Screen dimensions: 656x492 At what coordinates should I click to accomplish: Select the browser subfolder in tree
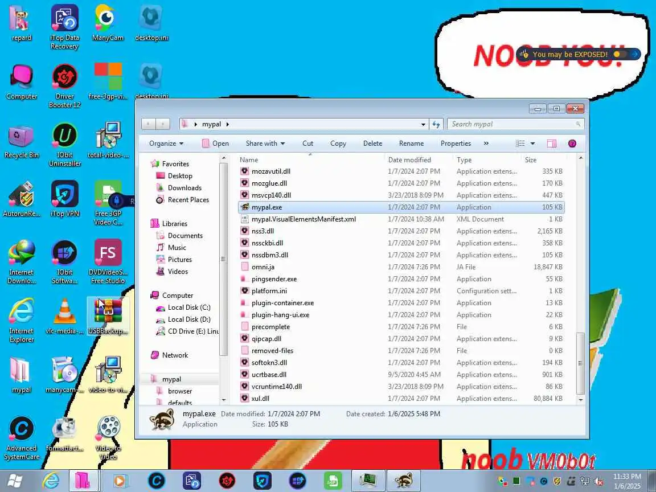click(180, 391)
